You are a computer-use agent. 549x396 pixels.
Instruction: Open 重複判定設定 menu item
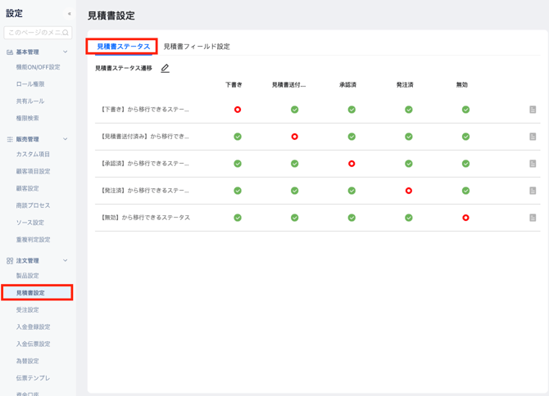coord(33,240)
